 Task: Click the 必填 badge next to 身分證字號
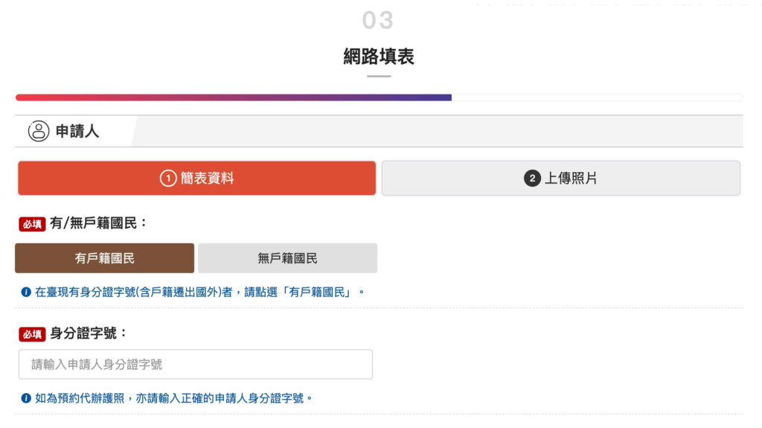click(33, 334)
